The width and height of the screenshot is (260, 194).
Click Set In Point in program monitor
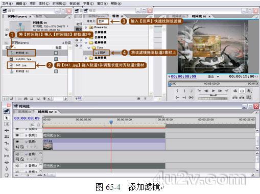(177, 91)
